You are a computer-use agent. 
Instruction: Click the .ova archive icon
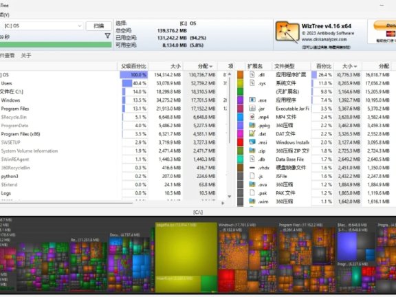click(252, 184)
